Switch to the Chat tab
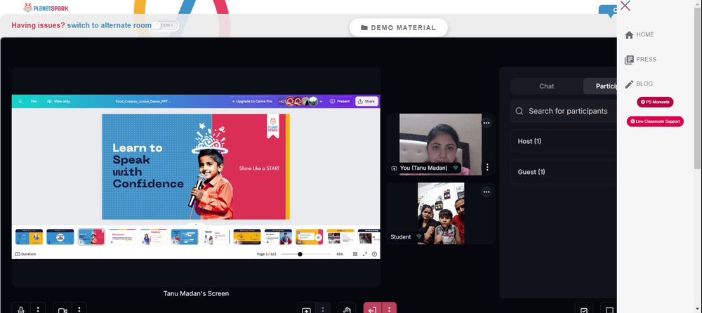Screen dimensions: 702x313 pyautogui.click(x=547, y=86)
